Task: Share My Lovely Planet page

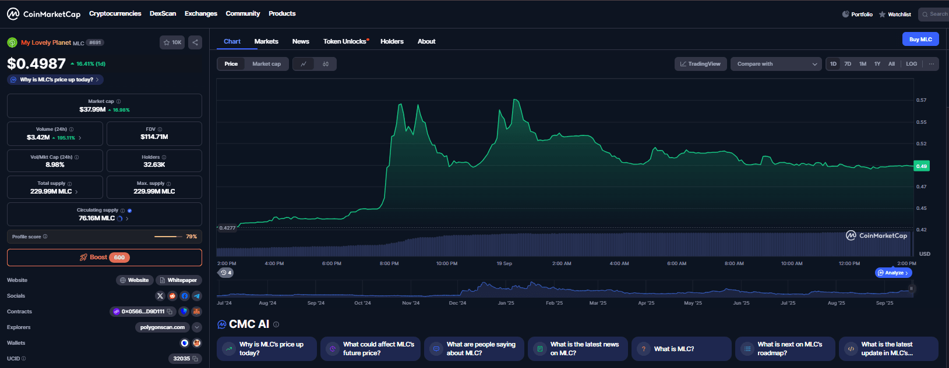Action: click(195, 42)
